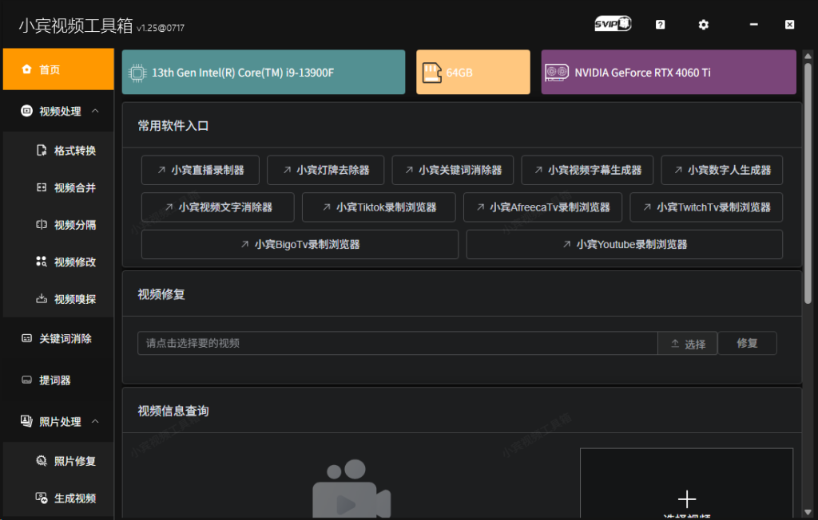
Task: Open 视频分隔 from the sidebar
Action: (58, 225)
